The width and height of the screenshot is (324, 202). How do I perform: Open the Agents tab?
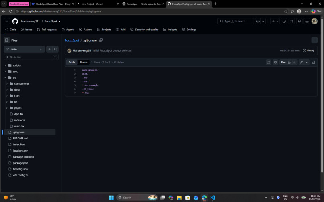tap(68, 30)
